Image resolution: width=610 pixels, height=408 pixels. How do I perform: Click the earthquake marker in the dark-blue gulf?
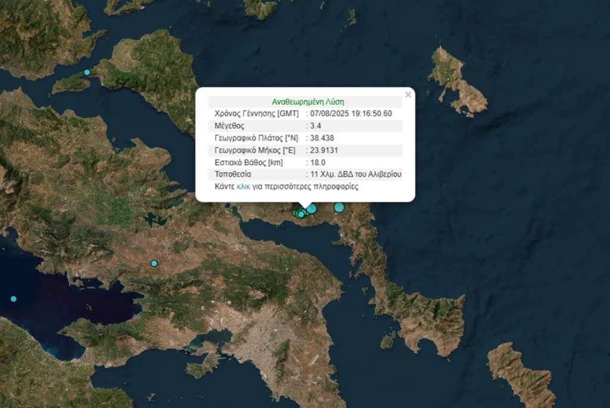14,299
